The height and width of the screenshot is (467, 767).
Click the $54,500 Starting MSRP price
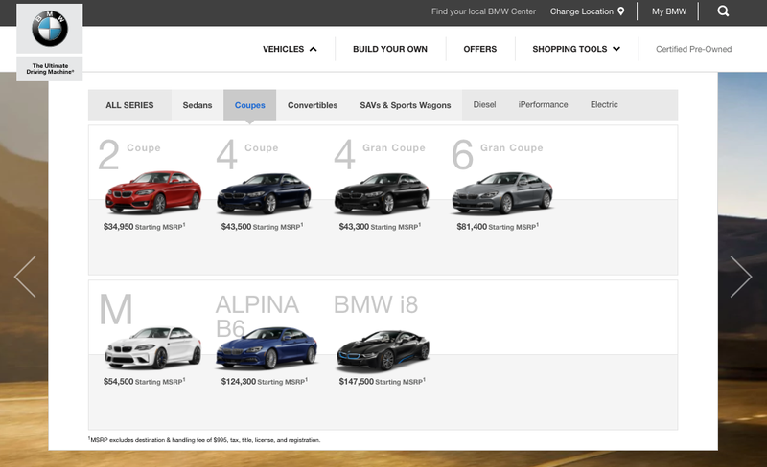(145, 382)
